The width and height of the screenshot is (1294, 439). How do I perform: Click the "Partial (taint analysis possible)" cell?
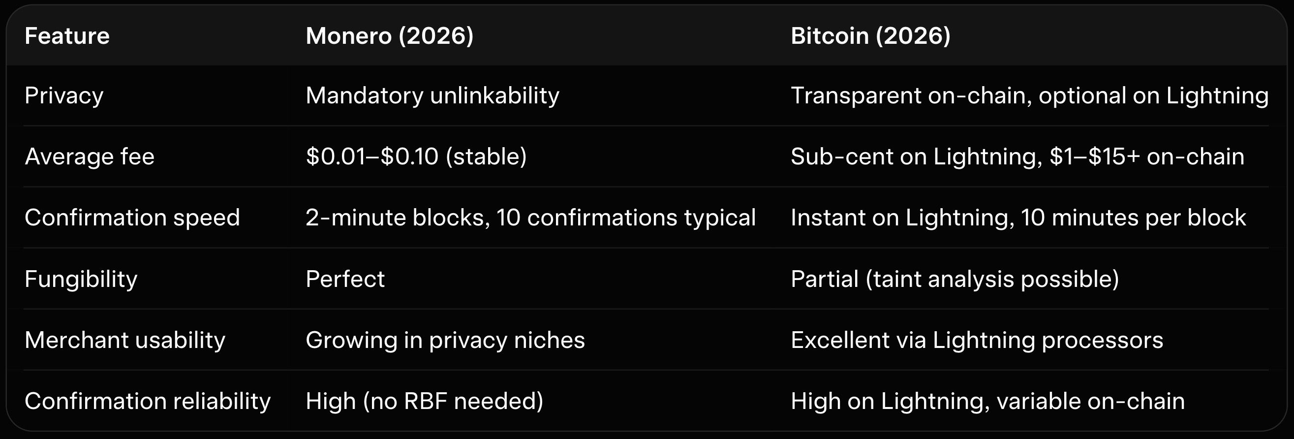pyautogui.click(x=955, y=279)
